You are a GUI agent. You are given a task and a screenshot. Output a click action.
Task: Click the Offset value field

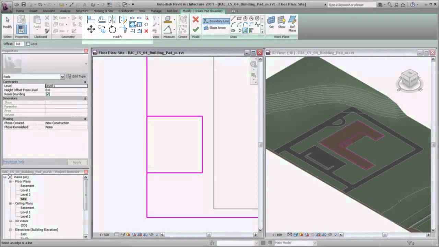[19, 44]
